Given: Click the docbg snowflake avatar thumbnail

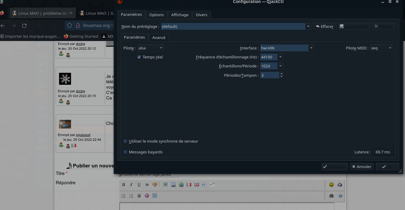Looking at the screenshot, I should [65, 79].
